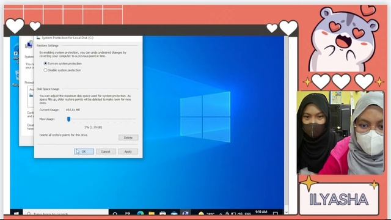Viewport: 391px width, 220px height.
Task: Select Disable system protection radio button
Action: (45, 70)
